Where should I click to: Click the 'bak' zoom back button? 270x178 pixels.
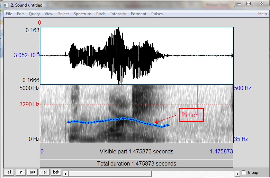coord(56,172)
